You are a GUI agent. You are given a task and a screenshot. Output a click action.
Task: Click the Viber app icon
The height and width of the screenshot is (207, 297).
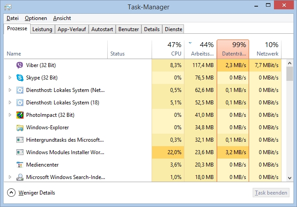click(x=20, y=65)
